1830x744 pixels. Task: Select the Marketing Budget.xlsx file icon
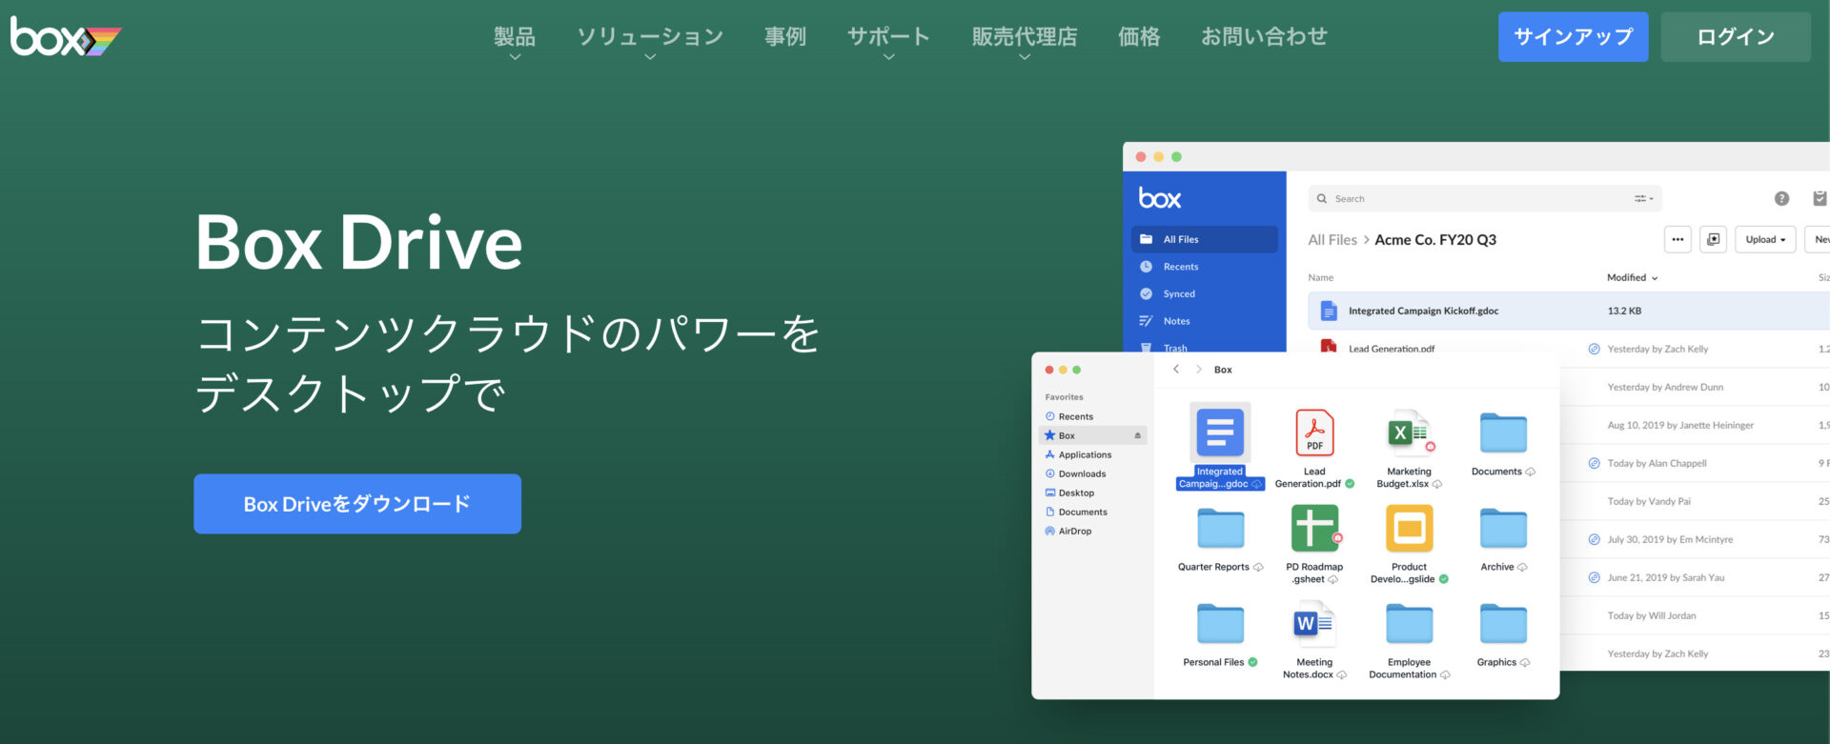tap(1409, 433)
